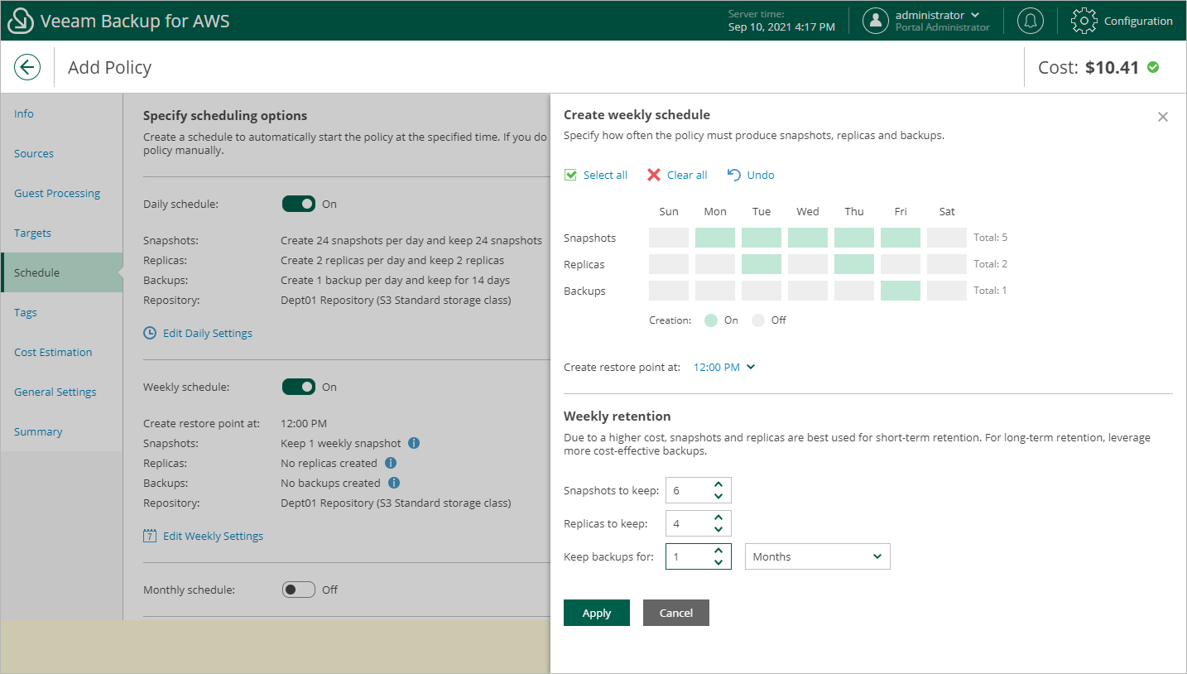Close the weekly schedule panel
This screenshot has width=1187, height=674.
1163,117
